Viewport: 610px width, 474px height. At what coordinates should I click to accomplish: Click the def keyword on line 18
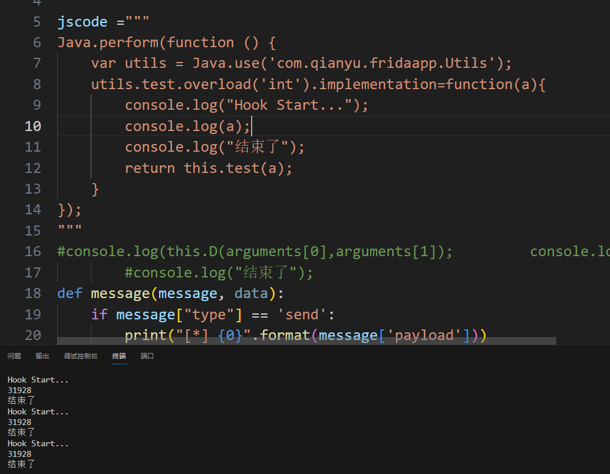[70, 293]
